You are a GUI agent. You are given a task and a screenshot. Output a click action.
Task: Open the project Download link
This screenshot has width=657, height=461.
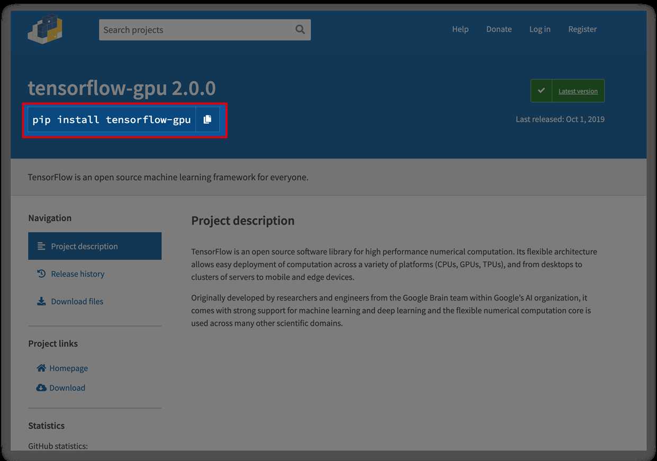click(67, 387)
